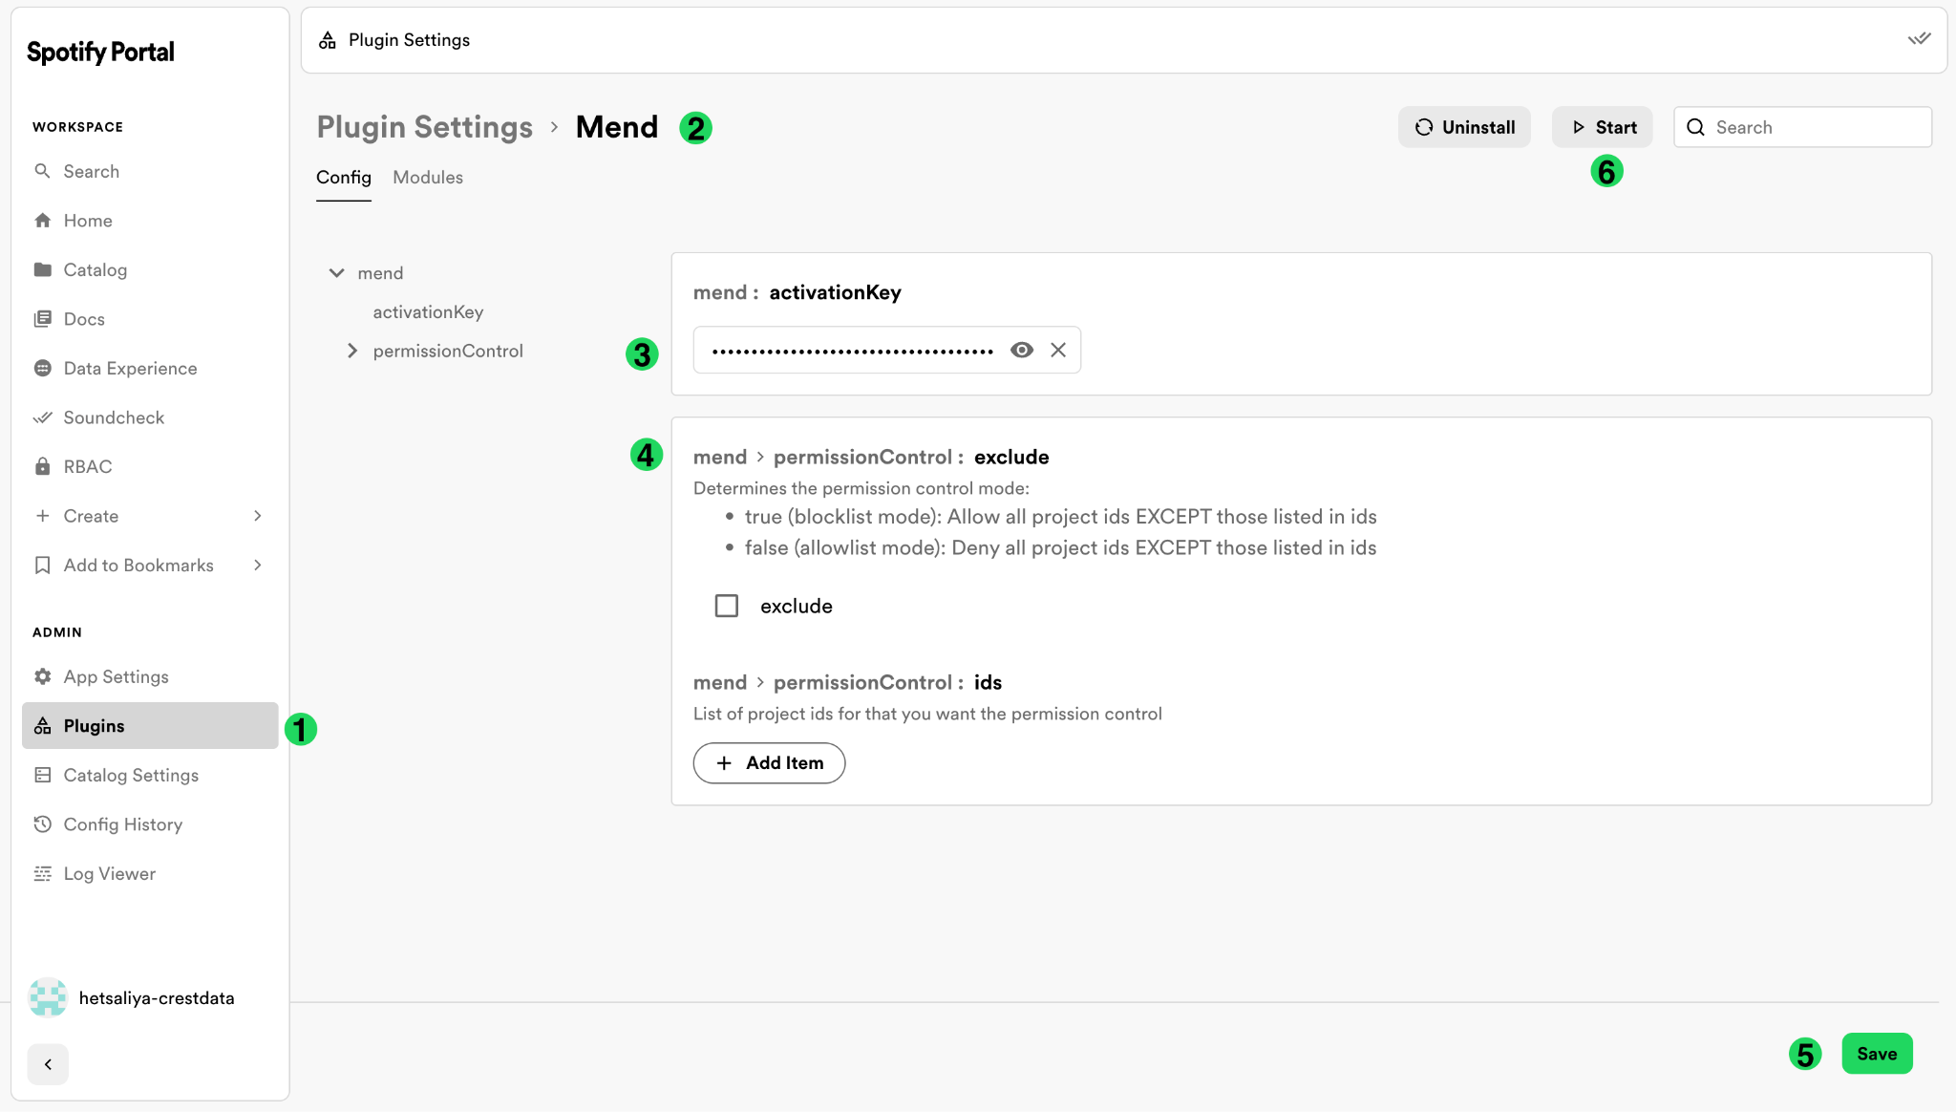Open Config History page
The image size is (1956, 1112).
(122, 824)
